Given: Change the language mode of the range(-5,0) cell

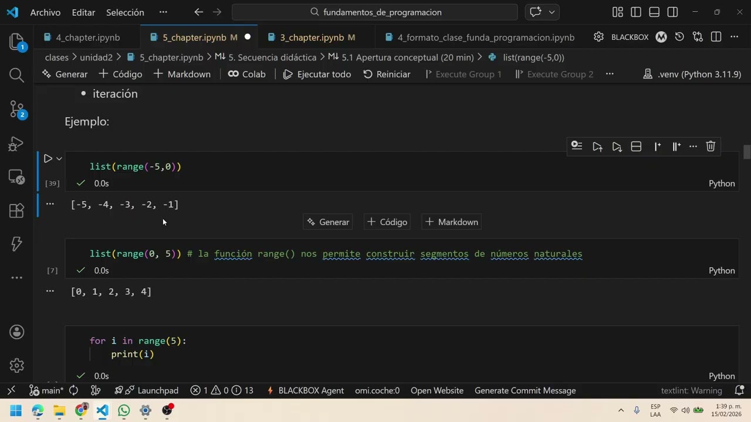Looking at the screenshot, I should (x=722, y=183).
